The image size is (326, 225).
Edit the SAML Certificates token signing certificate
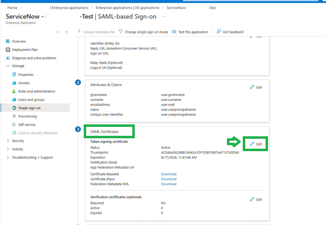point(256,144)
